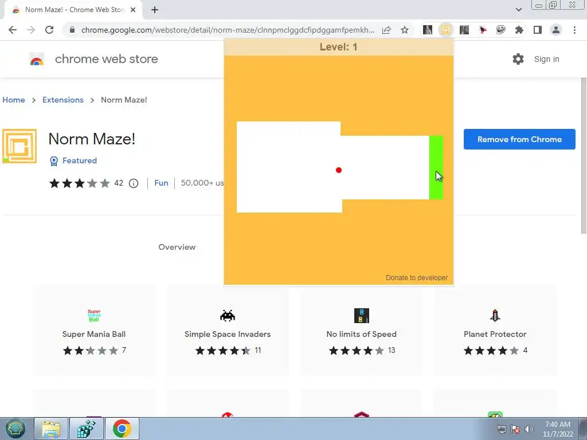Click the share page icon in address bar

click(386, 30)
